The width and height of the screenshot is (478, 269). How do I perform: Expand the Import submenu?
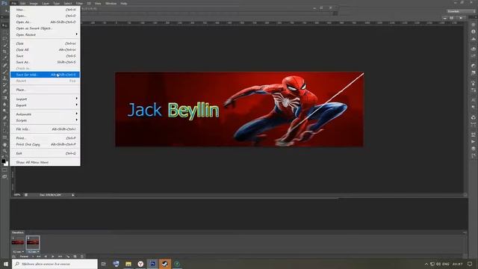pos(45,99)
